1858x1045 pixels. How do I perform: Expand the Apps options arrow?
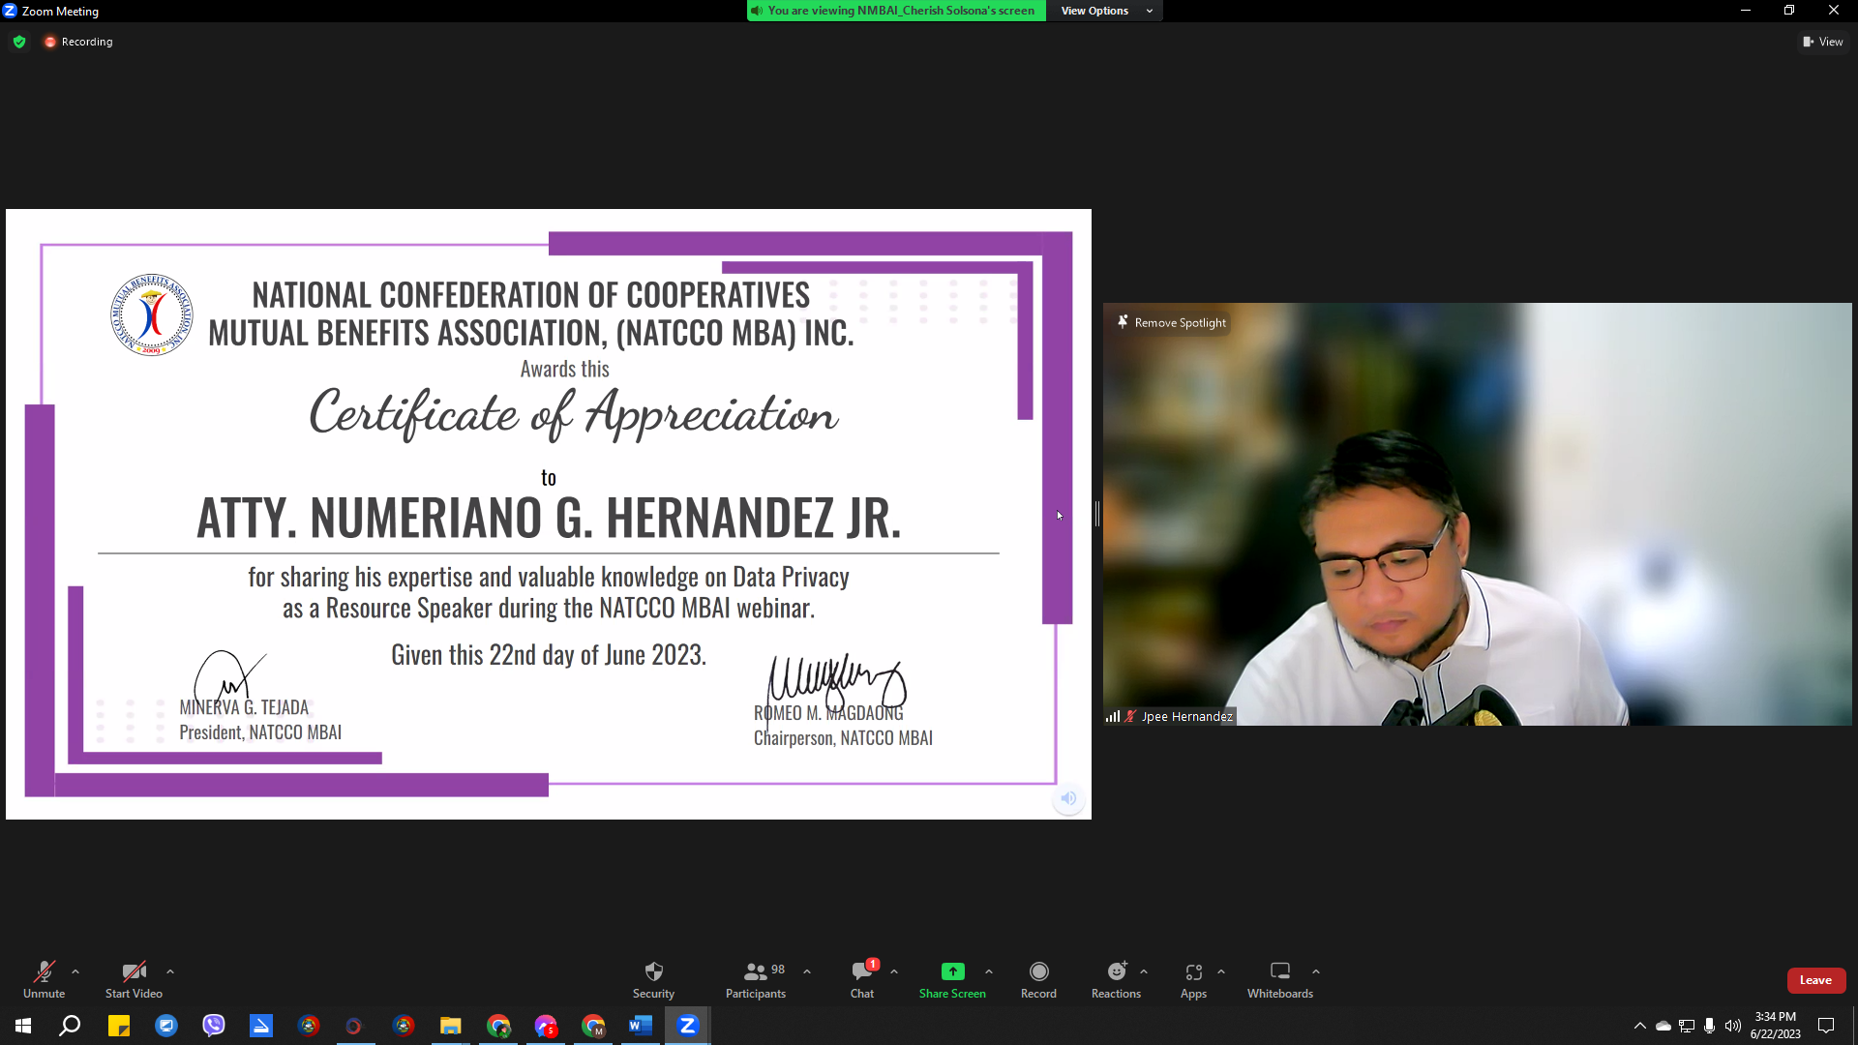(1221, 971)
